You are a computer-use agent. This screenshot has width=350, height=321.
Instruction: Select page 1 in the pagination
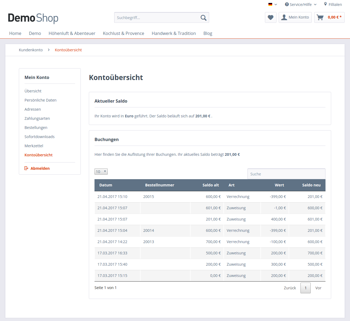tap(306, 288)
